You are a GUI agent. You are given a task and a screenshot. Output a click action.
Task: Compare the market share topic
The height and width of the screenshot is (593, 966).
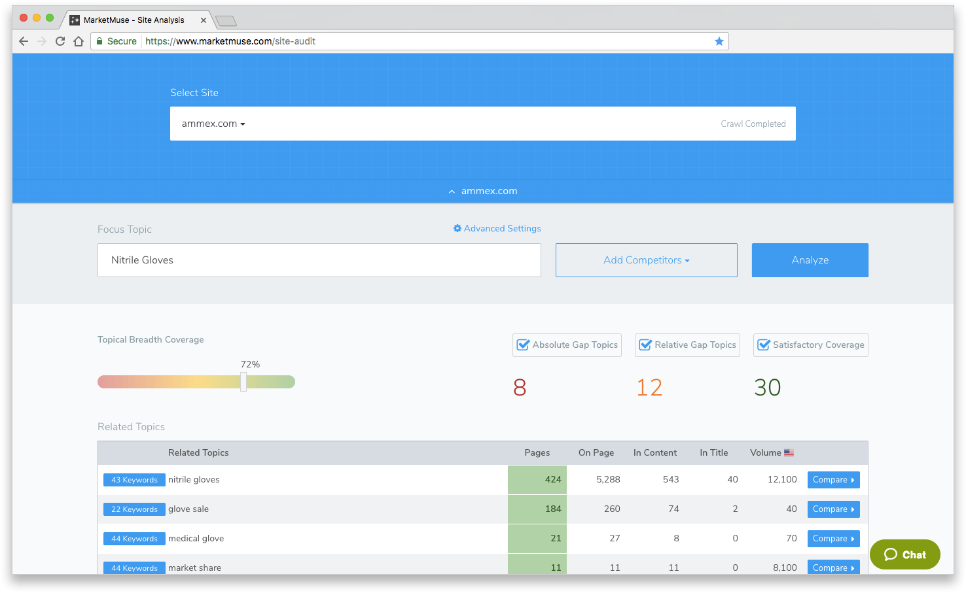click(x=834, y=568)
